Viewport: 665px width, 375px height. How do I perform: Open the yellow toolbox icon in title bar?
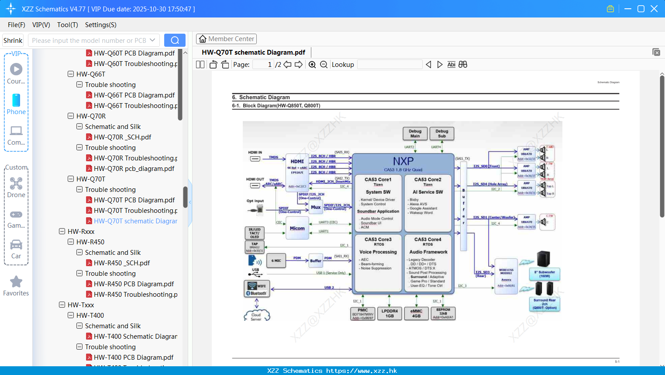610,9
